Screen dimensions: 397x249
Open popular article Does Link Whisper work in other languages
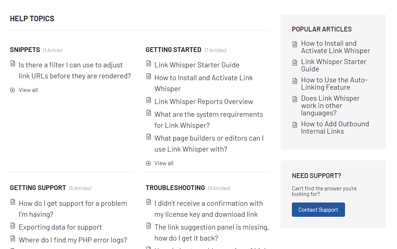pos(330,105)
